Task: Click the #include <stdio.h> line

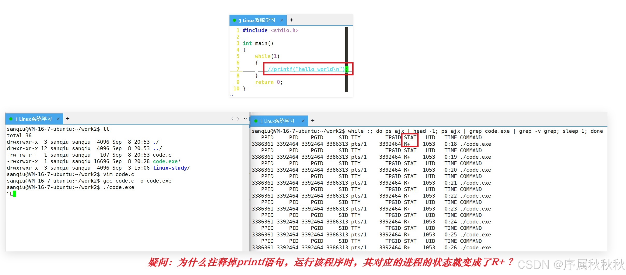Action: coord(270,30)
